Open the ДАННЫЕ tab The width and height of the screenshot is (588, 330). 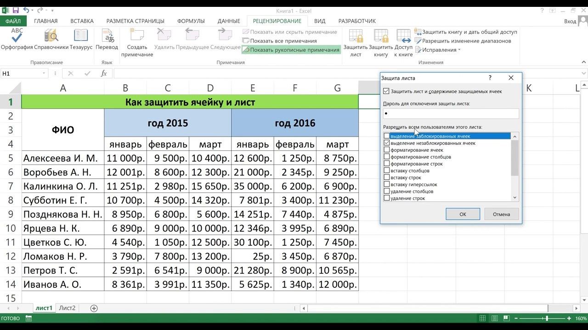click(229, 21)
